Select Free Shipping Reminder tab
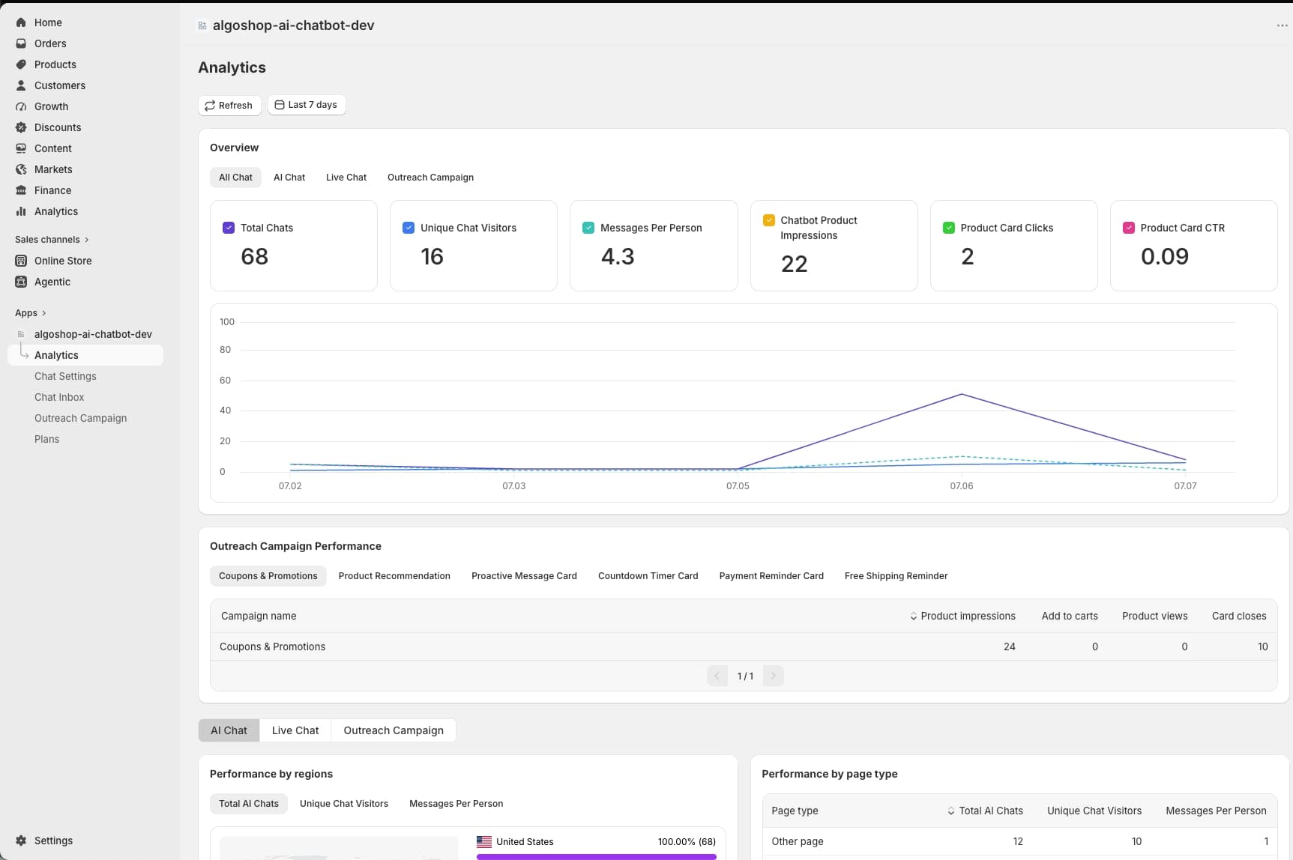The height and width of the screenshot is (860, 1293). [x=896, y=576]
